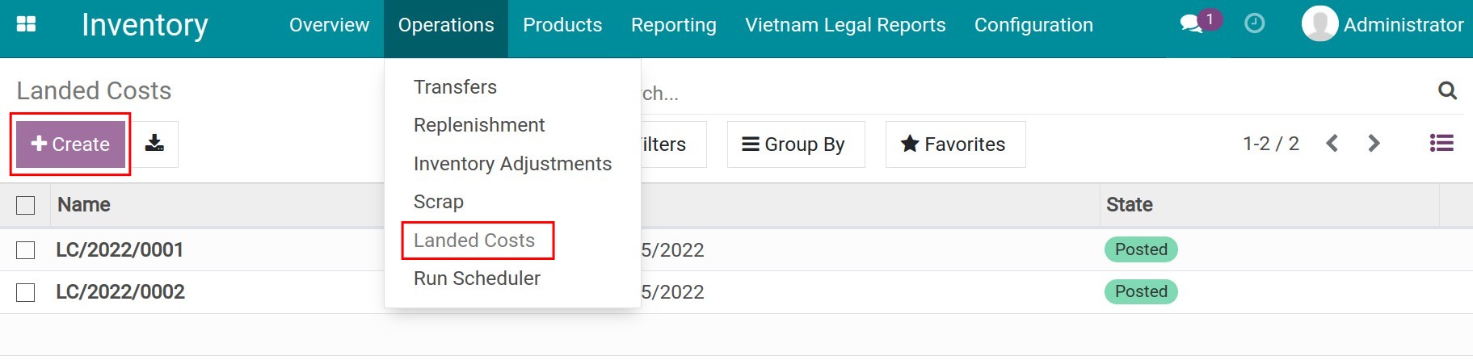Toggle the select-all checkbox in header

coord(26,205)
